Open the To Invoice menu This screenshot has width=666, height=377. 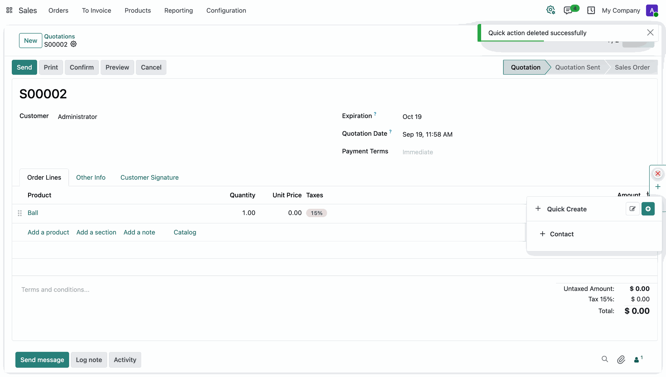(x=96, y=10)
